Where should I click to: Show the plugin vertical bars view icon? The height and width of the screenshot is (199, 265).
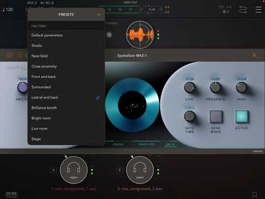pos(9,55)
